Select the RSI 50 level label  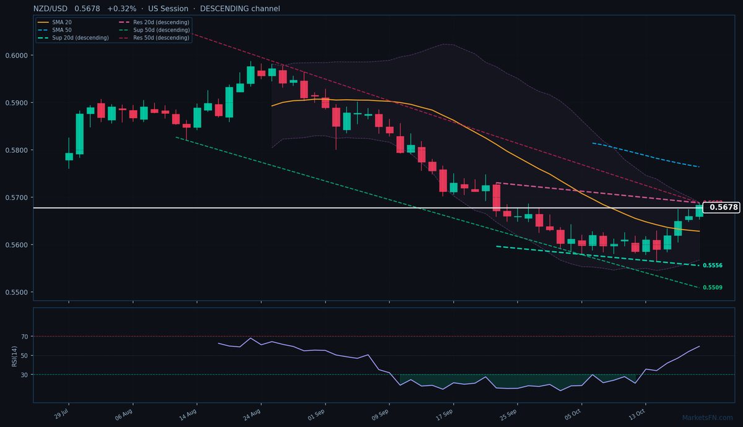pyautogui.click(x=25, y=356)
